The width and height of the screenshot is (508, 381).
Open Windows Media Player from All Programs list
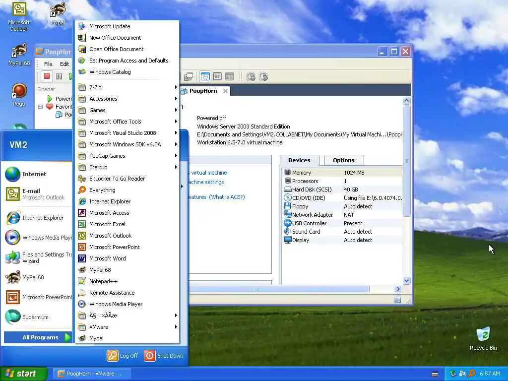pos(127,304)
